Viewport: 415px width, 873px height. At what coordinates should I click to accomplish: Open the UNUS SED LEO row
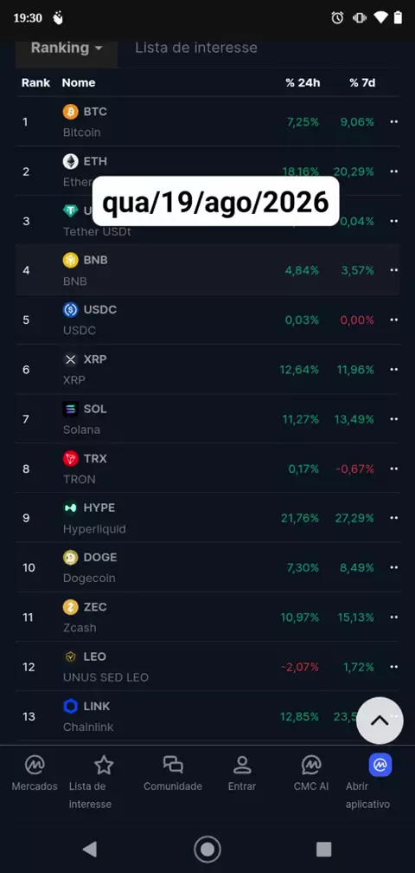tap(207, 667)
